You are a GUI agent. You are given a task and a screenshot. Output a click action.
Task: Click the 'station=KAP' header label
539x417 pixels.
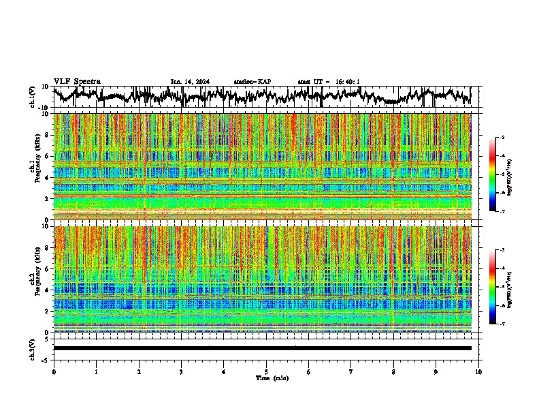pos(252,82)
